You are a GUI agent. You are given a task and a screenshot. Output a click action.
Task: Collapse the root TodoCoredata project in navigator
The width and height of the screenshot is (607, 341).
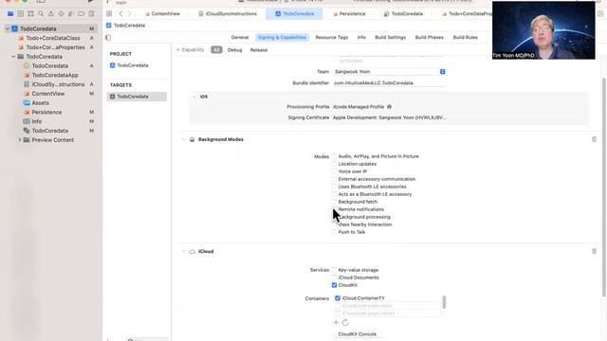coord(7,28)
